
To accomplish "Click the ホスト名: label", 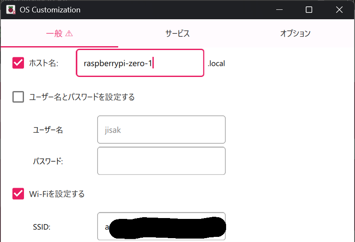I will pyautogui.click(x=44, y=63).
